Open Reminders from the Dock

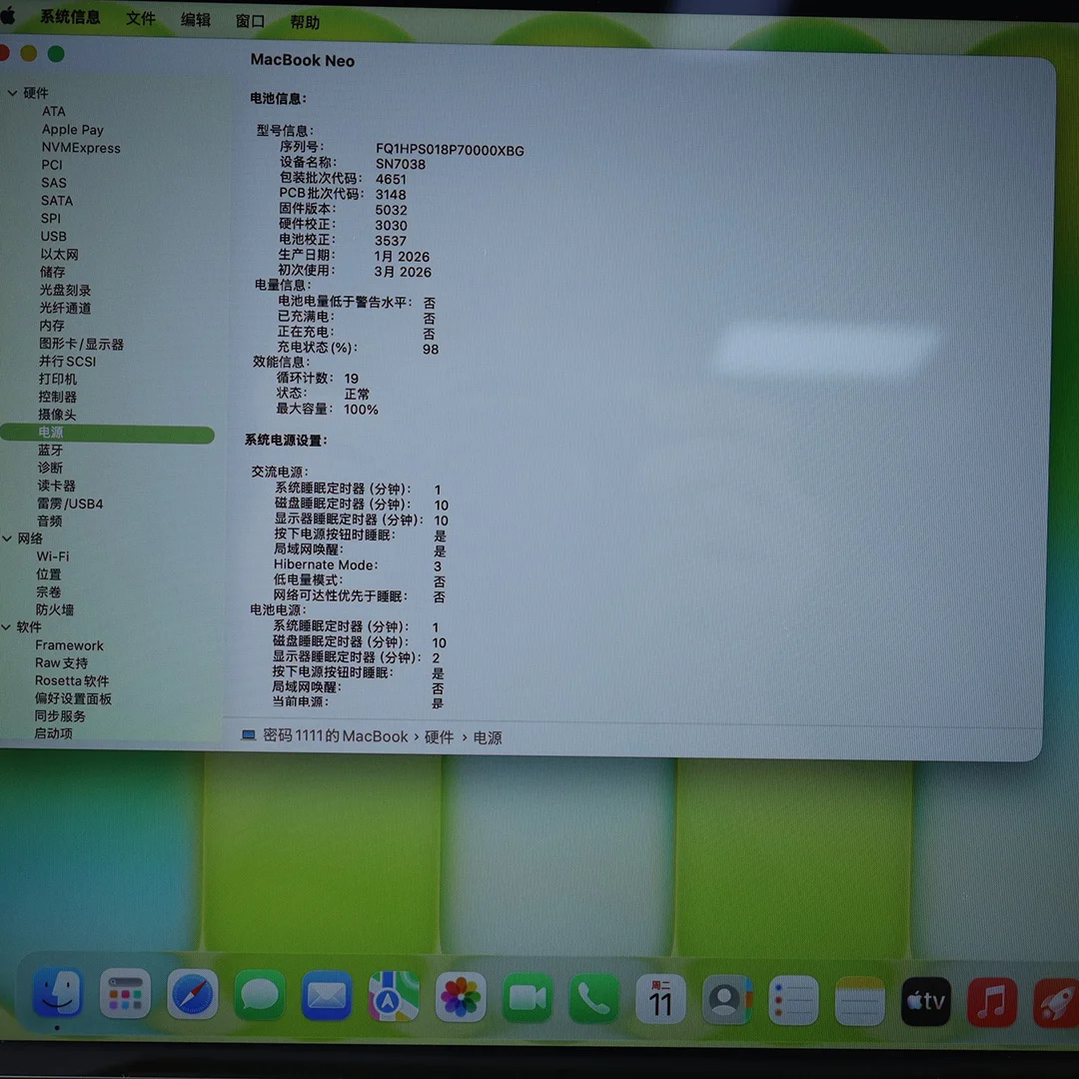coord(793,1000)
